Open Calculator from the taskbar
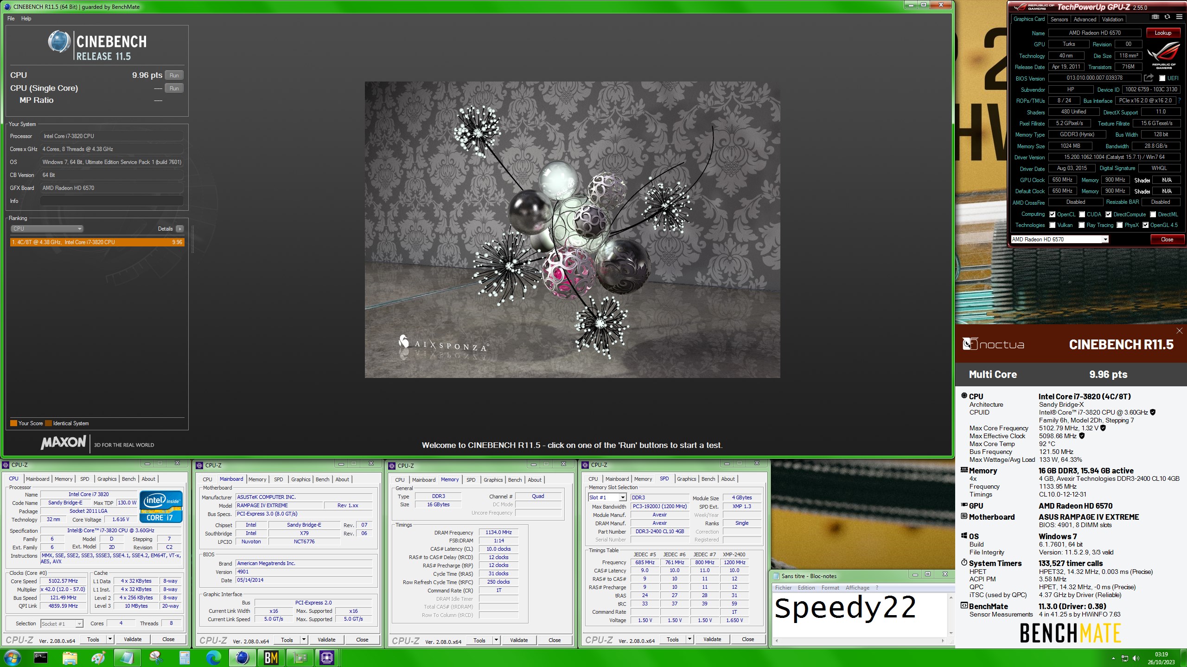1187x667 pixels. click(185, 658)
